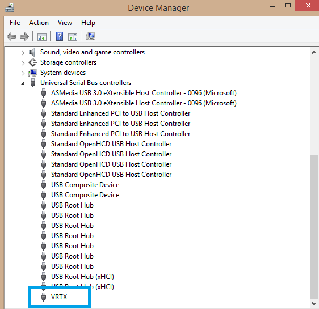Click the Show/Hide Action Pane icon
319x309 pixels.
pos(73,37)
